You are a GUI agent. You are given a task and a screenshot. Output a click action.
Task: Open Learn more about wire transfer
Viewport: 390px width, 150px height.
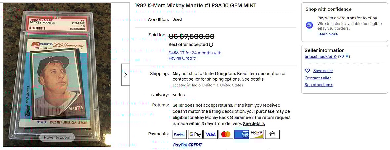328,34
